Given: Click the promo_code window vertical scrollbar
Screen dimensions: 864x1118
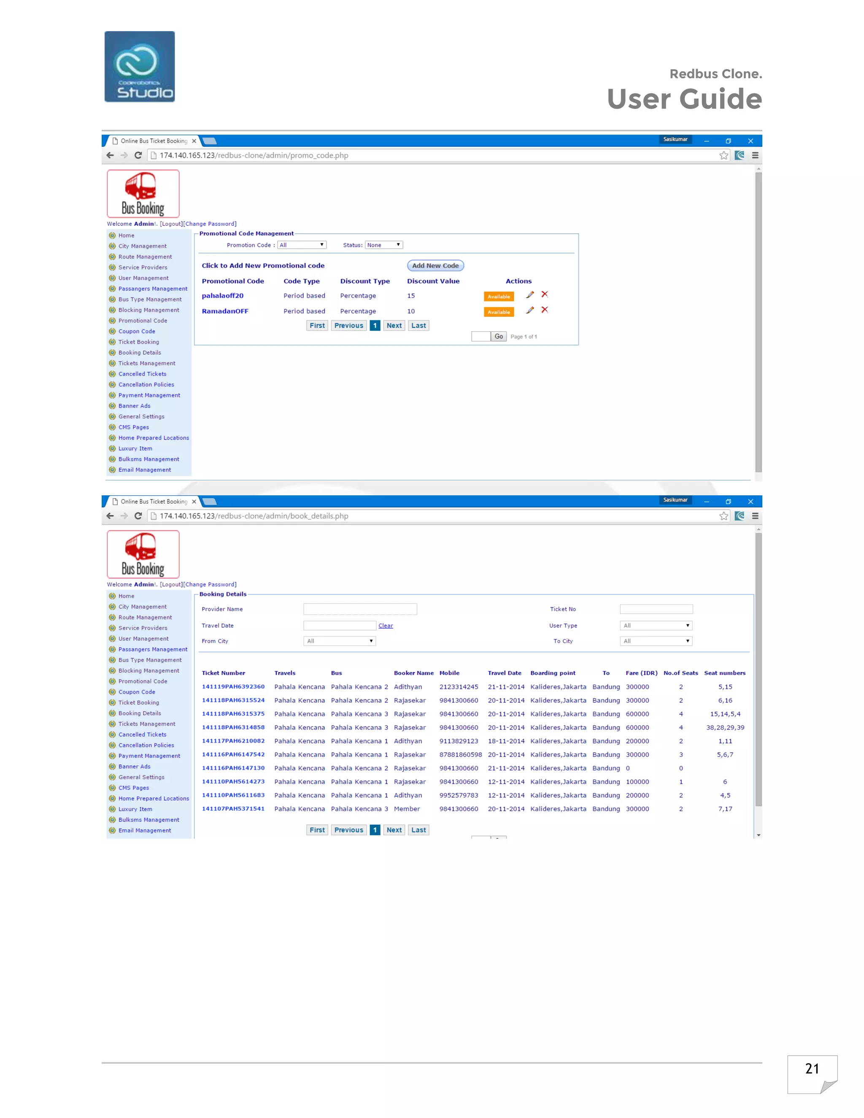Looking at the screenshot, I should (759, 322).
